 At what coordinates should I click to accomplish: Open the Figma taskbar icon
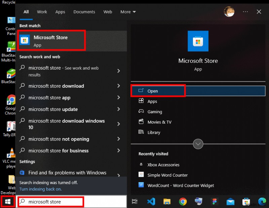coord(215,202)
